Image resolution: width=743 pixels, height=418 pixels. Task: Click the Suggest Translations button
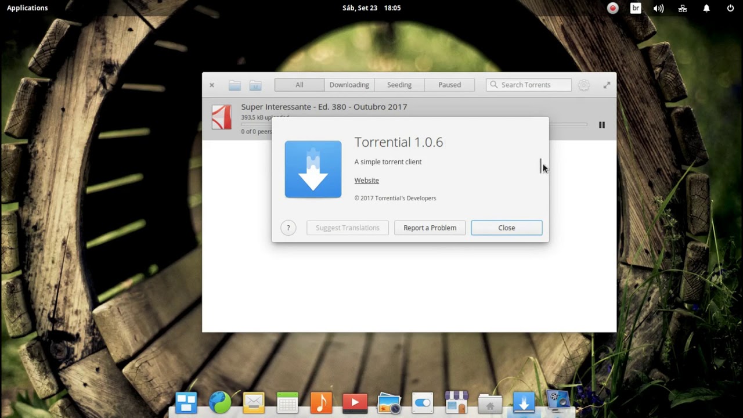point(348,228)
